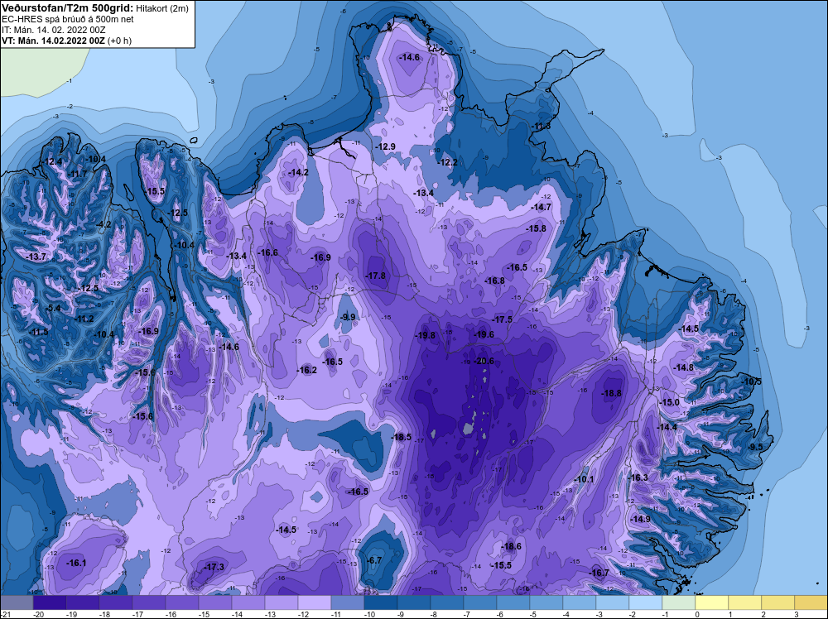Screen dimensions: 828x619
Task: Click the -18.8 temperature value
Action: [x=612, y=393]
